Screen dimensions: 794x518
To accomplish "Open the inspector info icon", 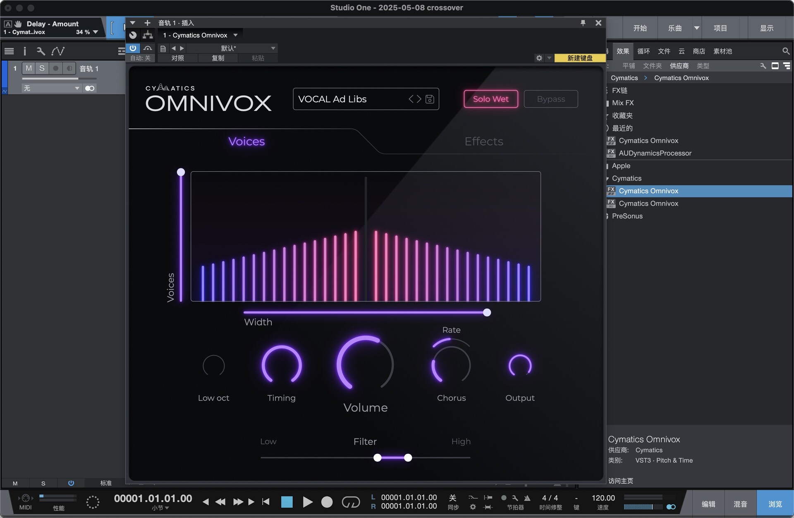I will click(x=25, y=51).
